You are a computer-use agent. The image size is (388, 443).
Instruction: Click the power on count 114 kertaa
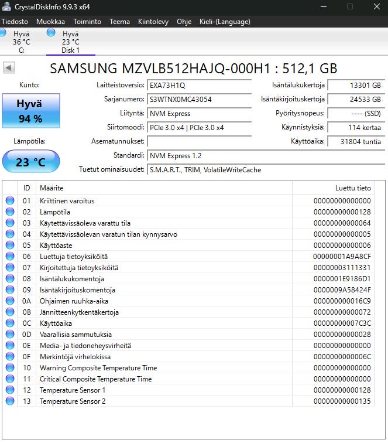click(356, 128)
